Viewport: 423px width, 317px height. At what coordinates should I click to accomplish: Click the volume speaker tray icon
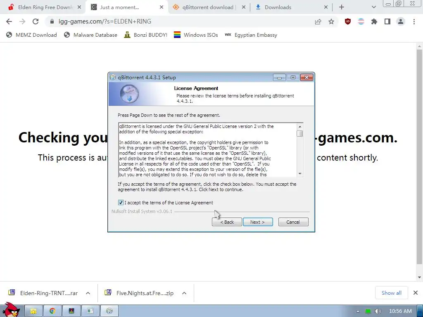coord(378,311)
